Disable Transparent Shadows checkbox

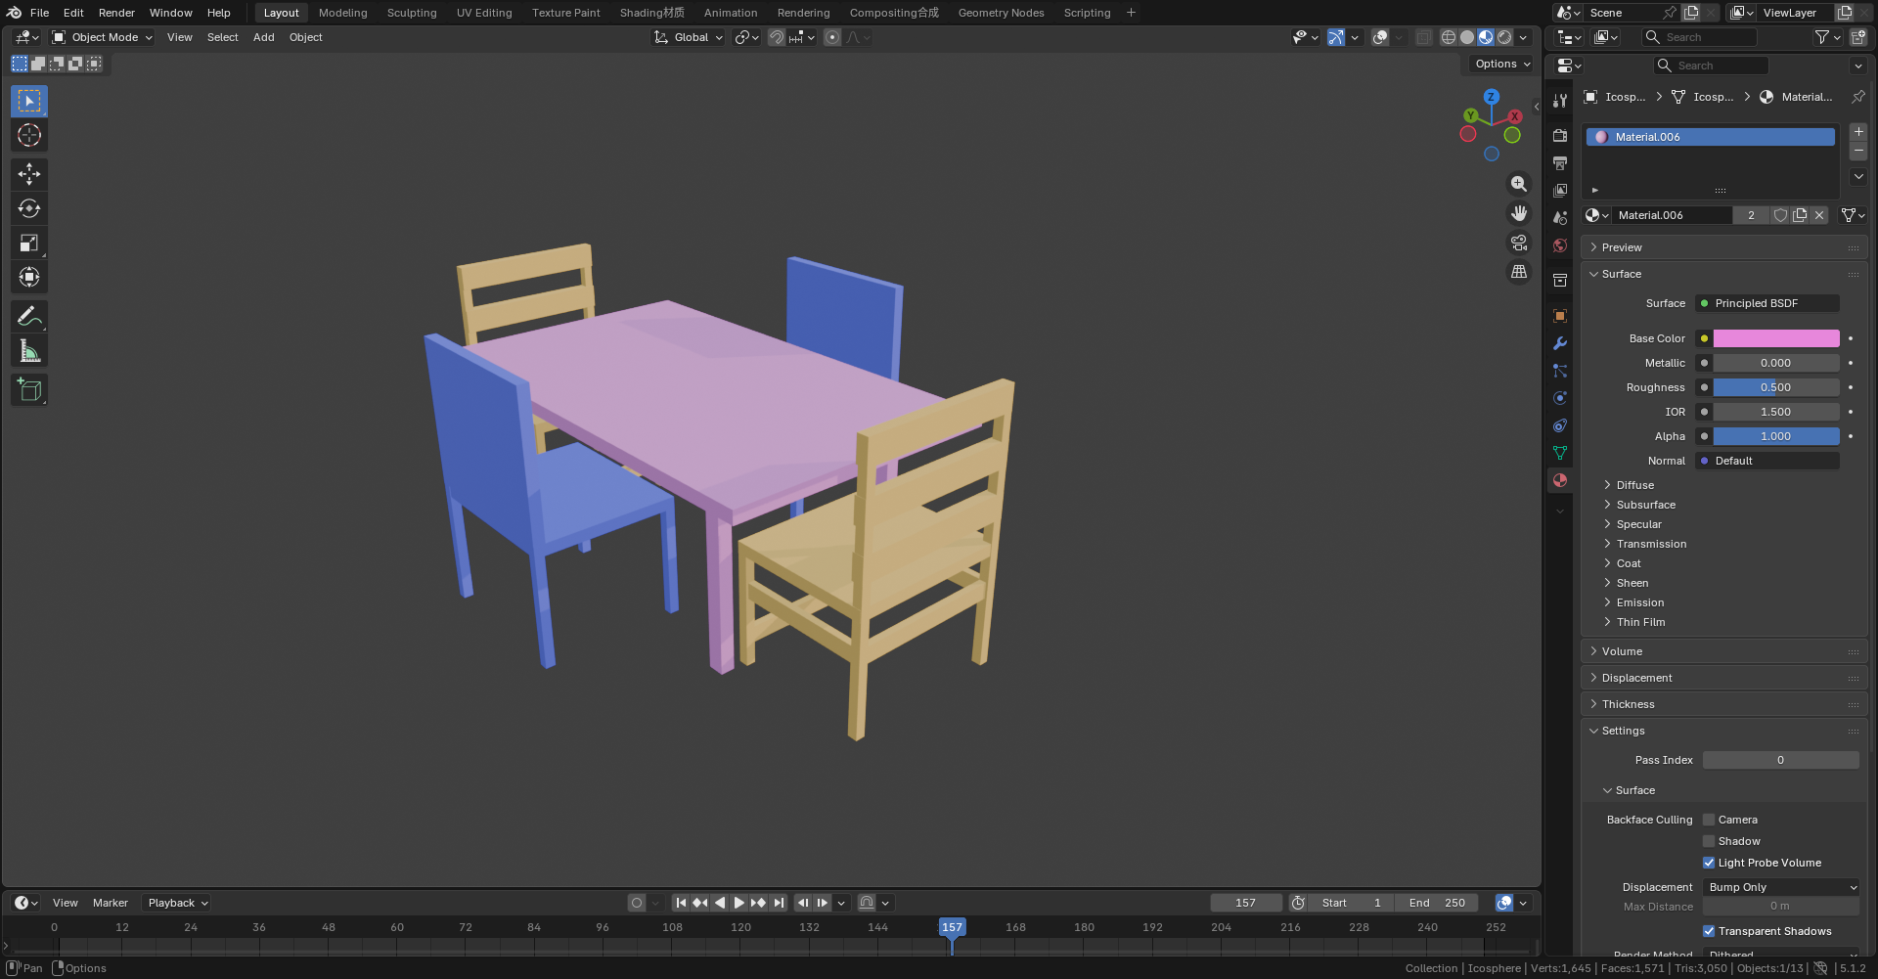point(1709,931)
